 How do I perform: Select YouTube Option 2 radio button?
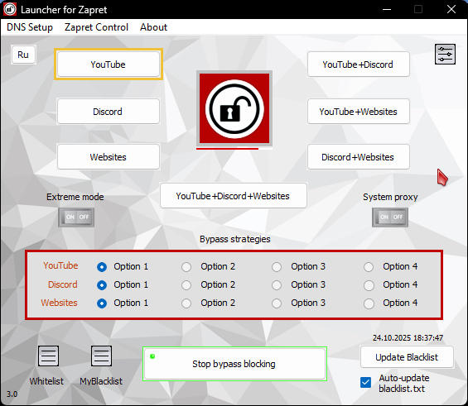pos(186,267)
